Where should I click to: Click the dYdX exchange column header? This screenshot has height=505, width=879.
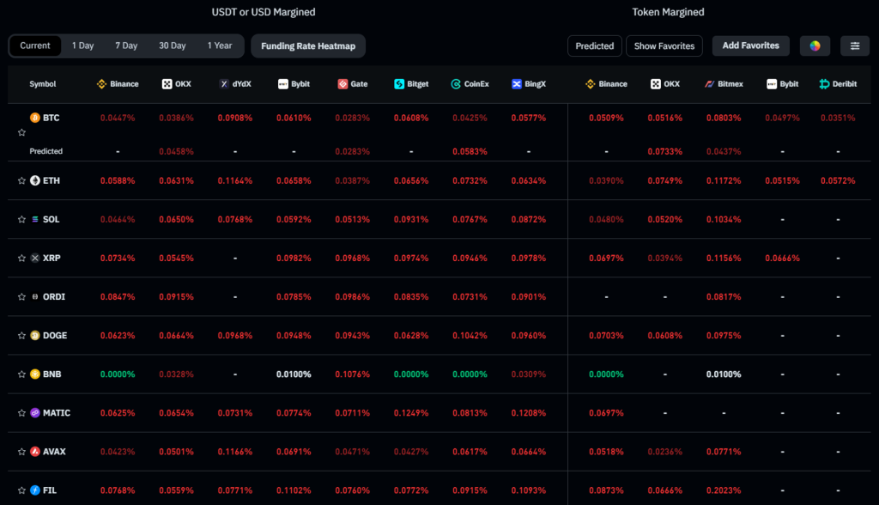coord(235,84)
